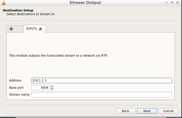The image size is (182, 118).
Task: Focus the Stream name text field
Action: 101,95
